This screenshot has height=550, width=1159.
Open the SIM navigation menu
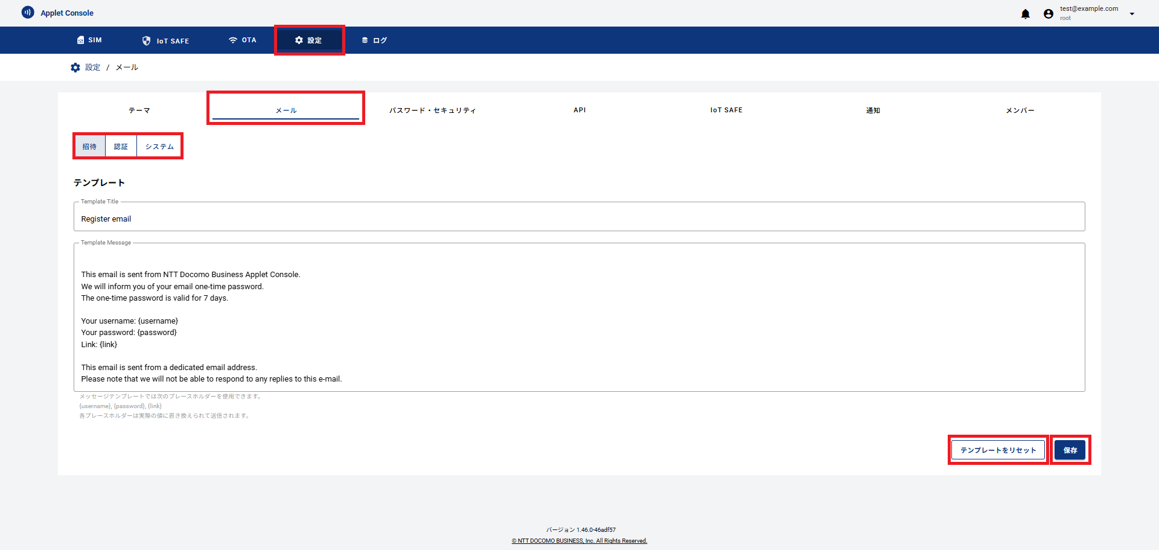click(x=89, y=40)
